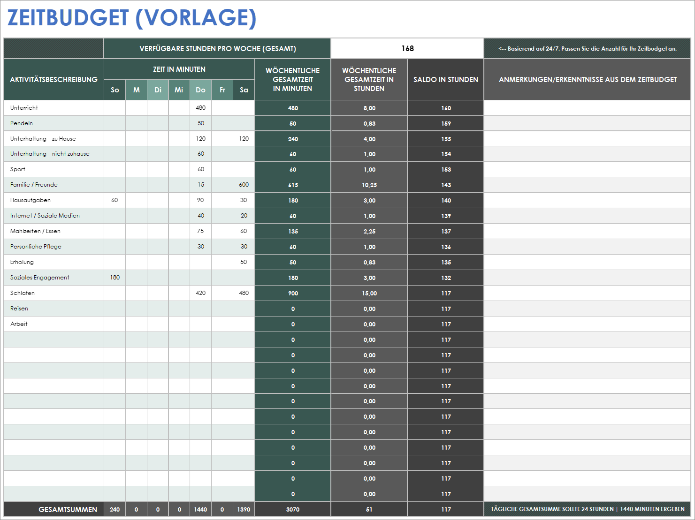
Task: Click total 1390 for Saturday
Action: click(x=244, y=509)
